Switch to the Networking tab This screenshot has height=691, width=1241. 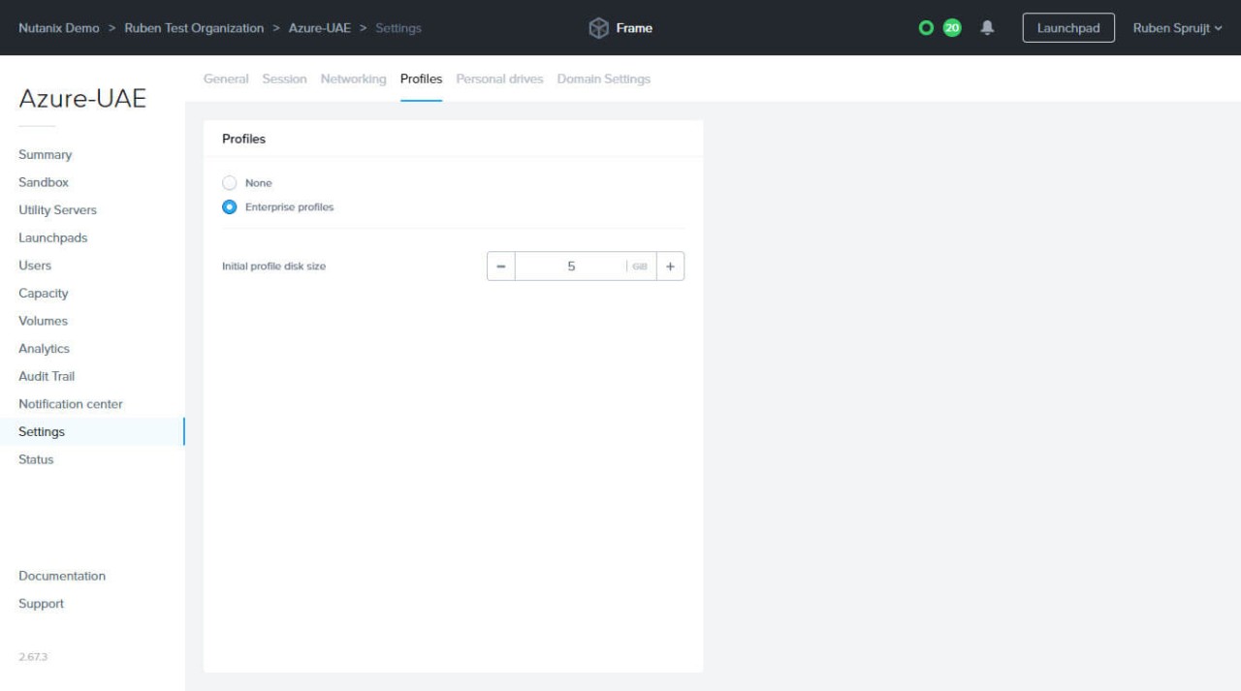[353, 79]
